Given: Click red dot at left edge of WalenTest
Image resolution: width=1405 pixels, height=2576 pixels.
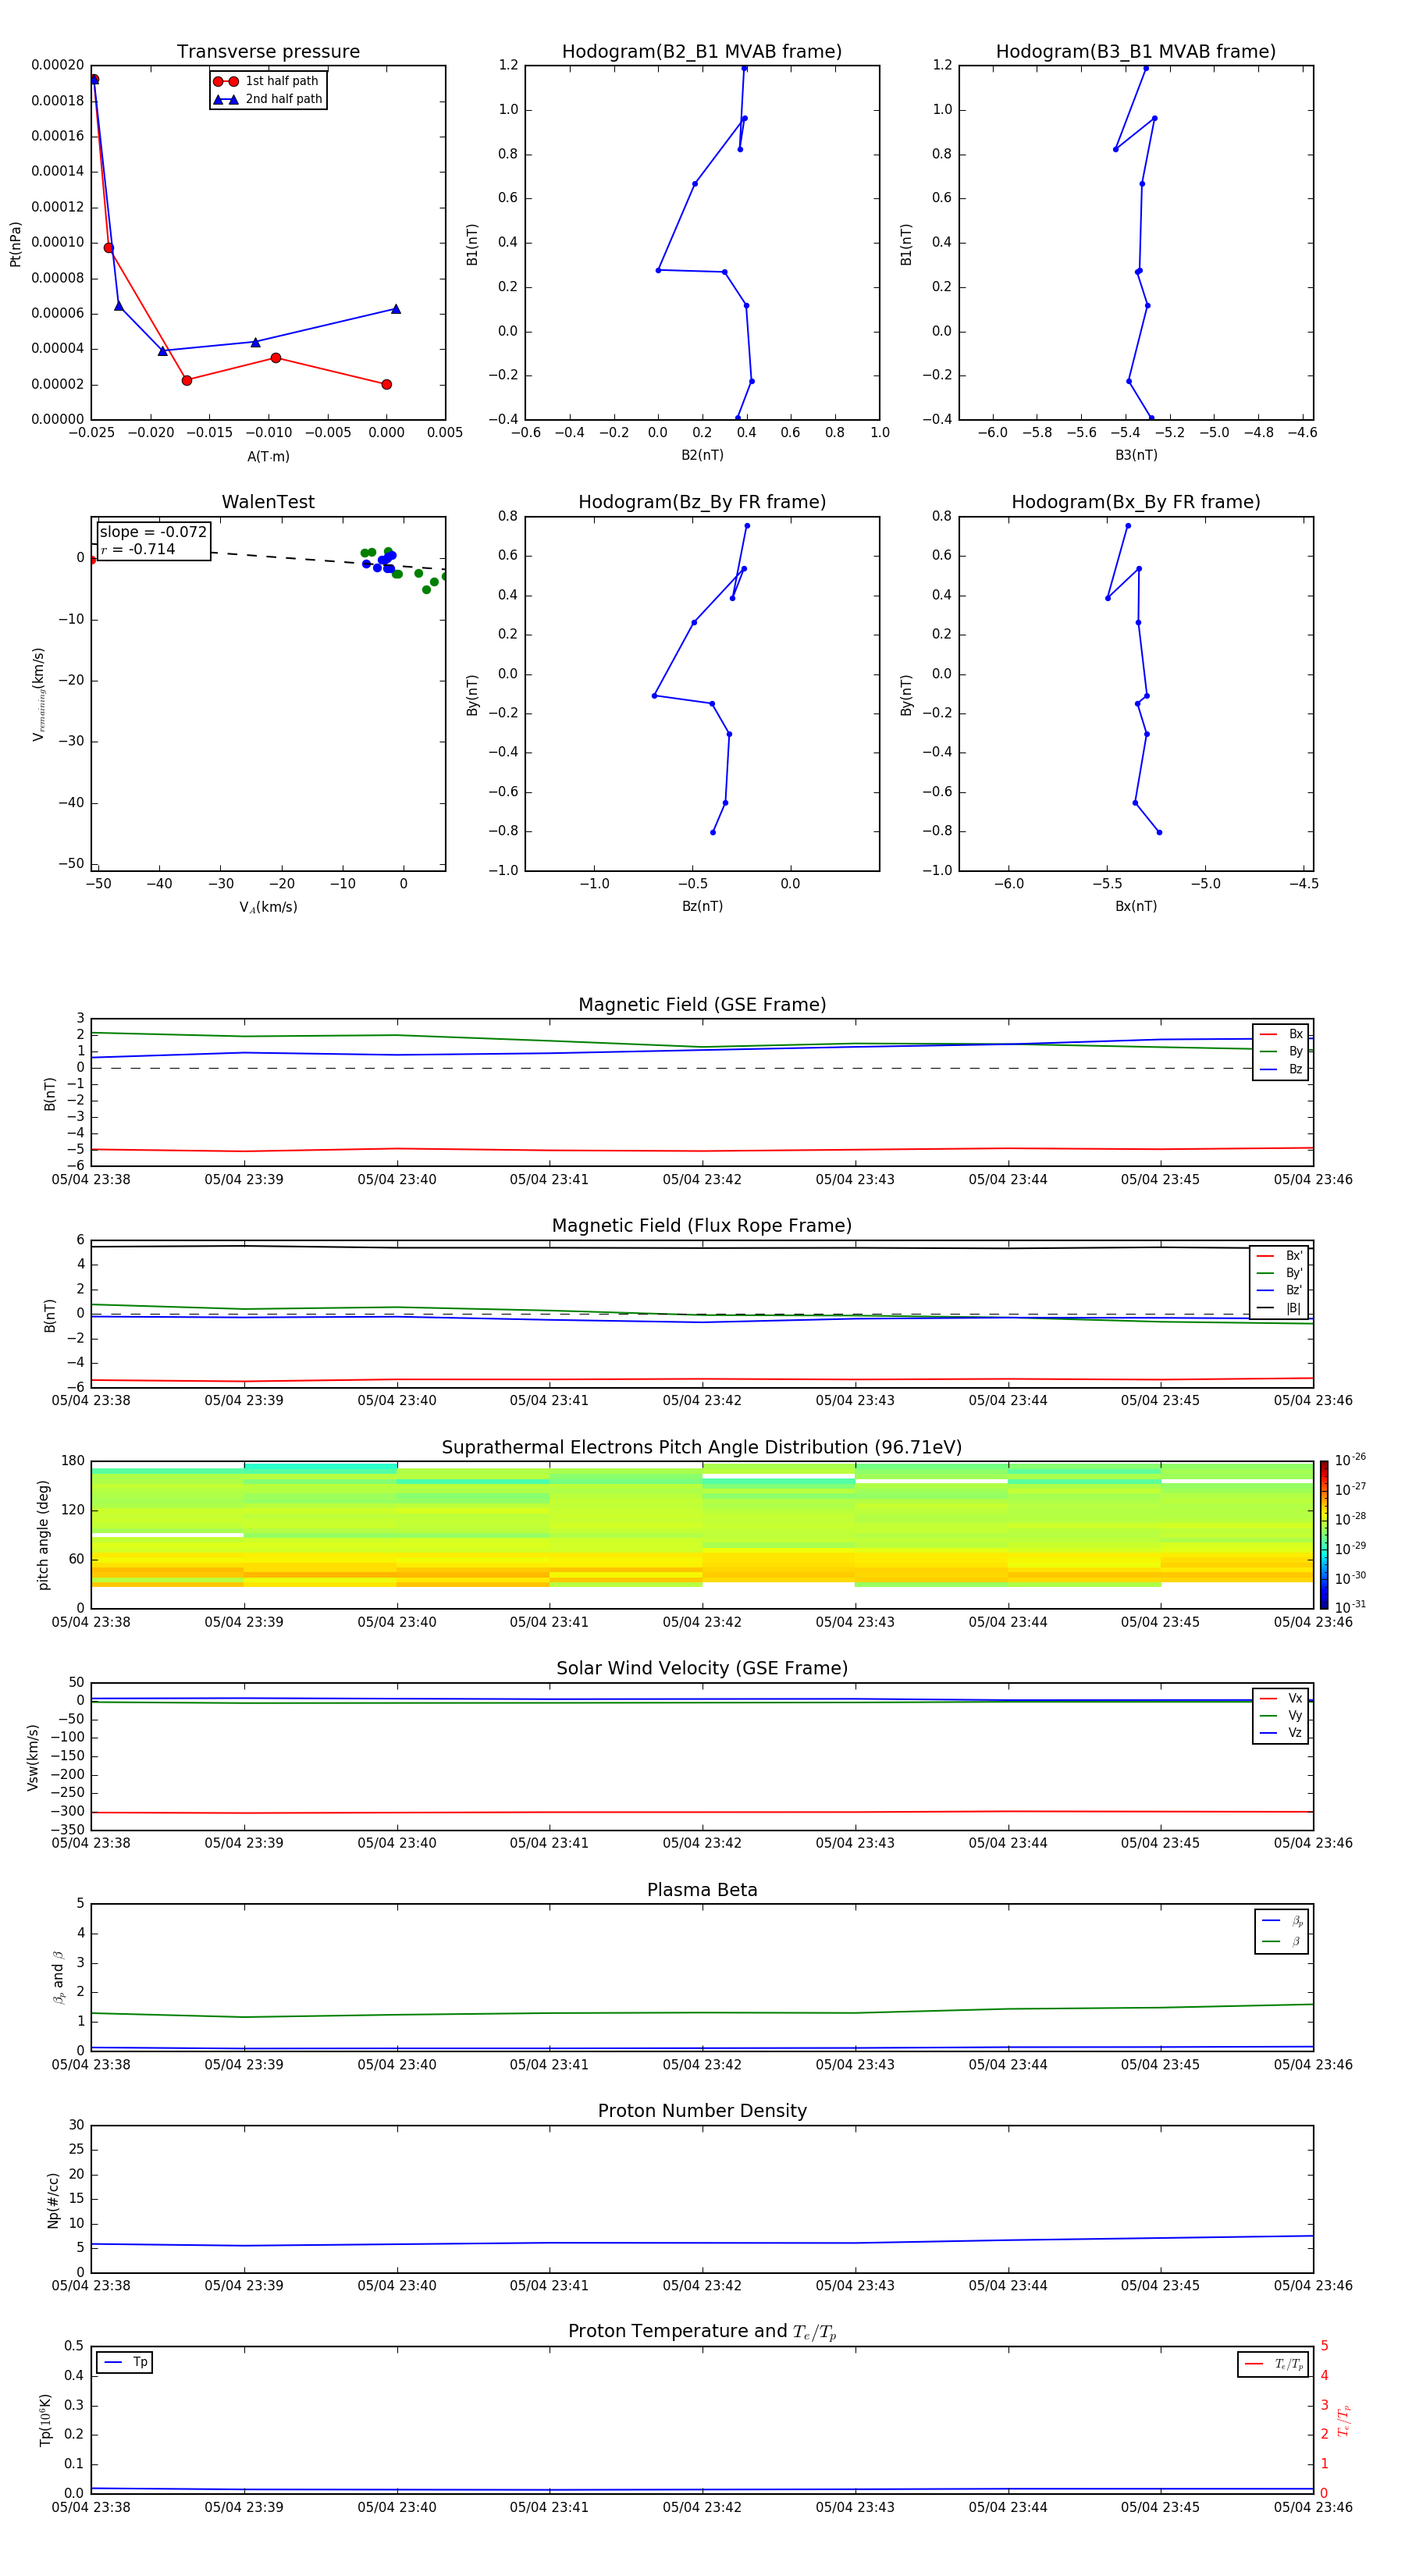Looking at the screenshot, I should [92, 560].
